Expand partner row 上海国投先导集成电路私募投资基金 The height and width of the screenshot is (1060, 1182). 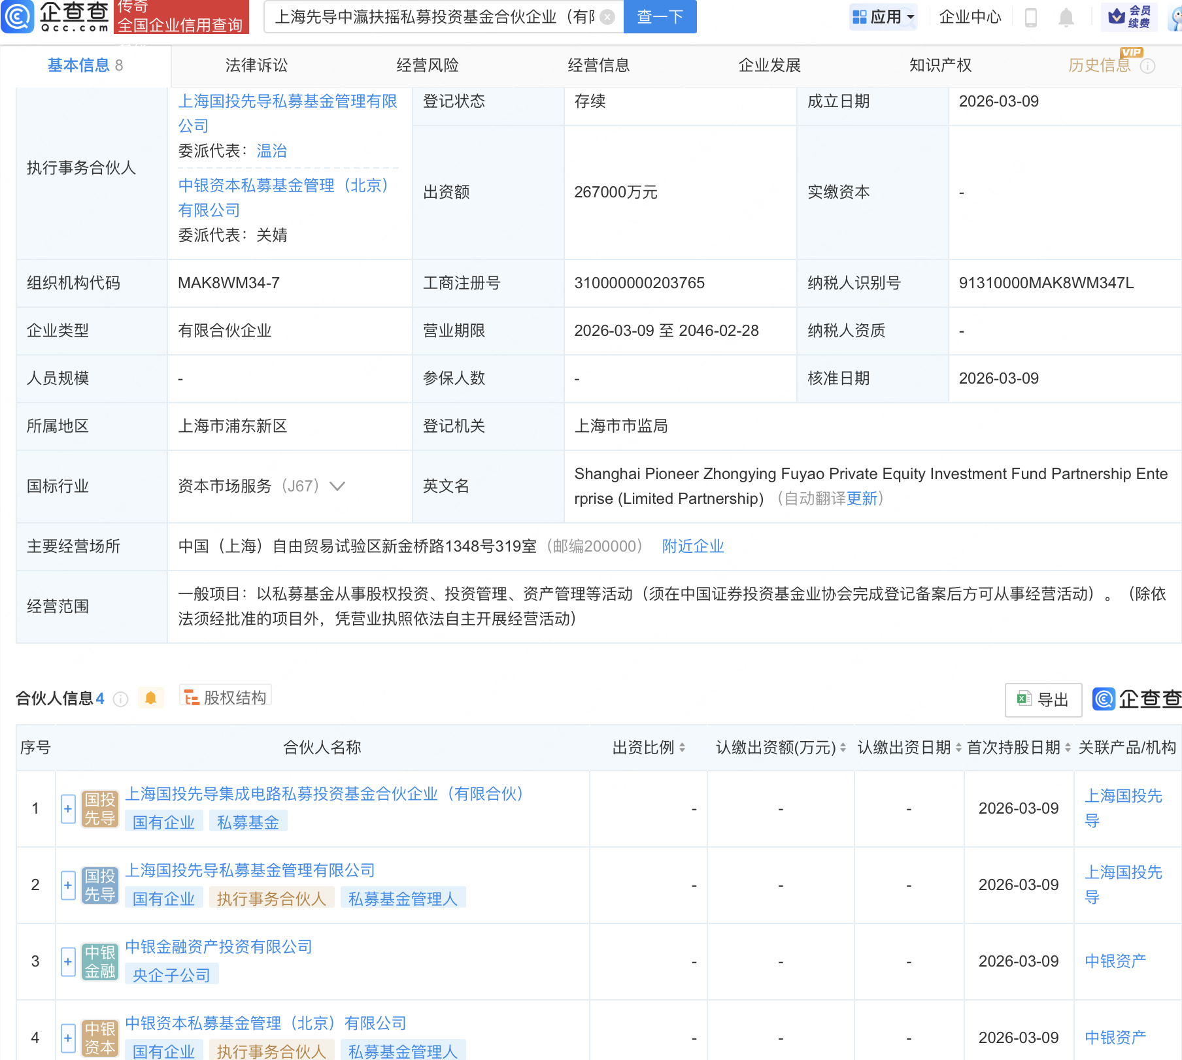coord(68,809)
